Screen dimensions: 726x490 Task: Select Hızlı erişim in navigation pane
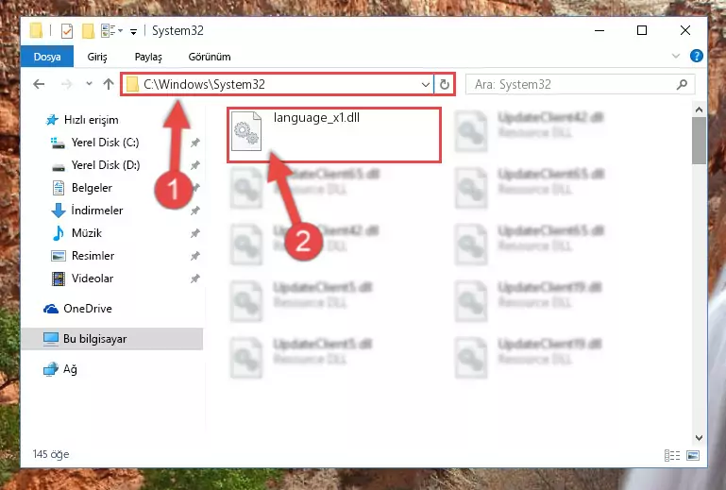point(92,120)
